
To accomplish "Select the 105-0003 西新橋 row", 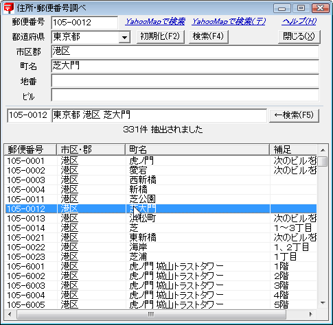I will click(x=161, y=180).
